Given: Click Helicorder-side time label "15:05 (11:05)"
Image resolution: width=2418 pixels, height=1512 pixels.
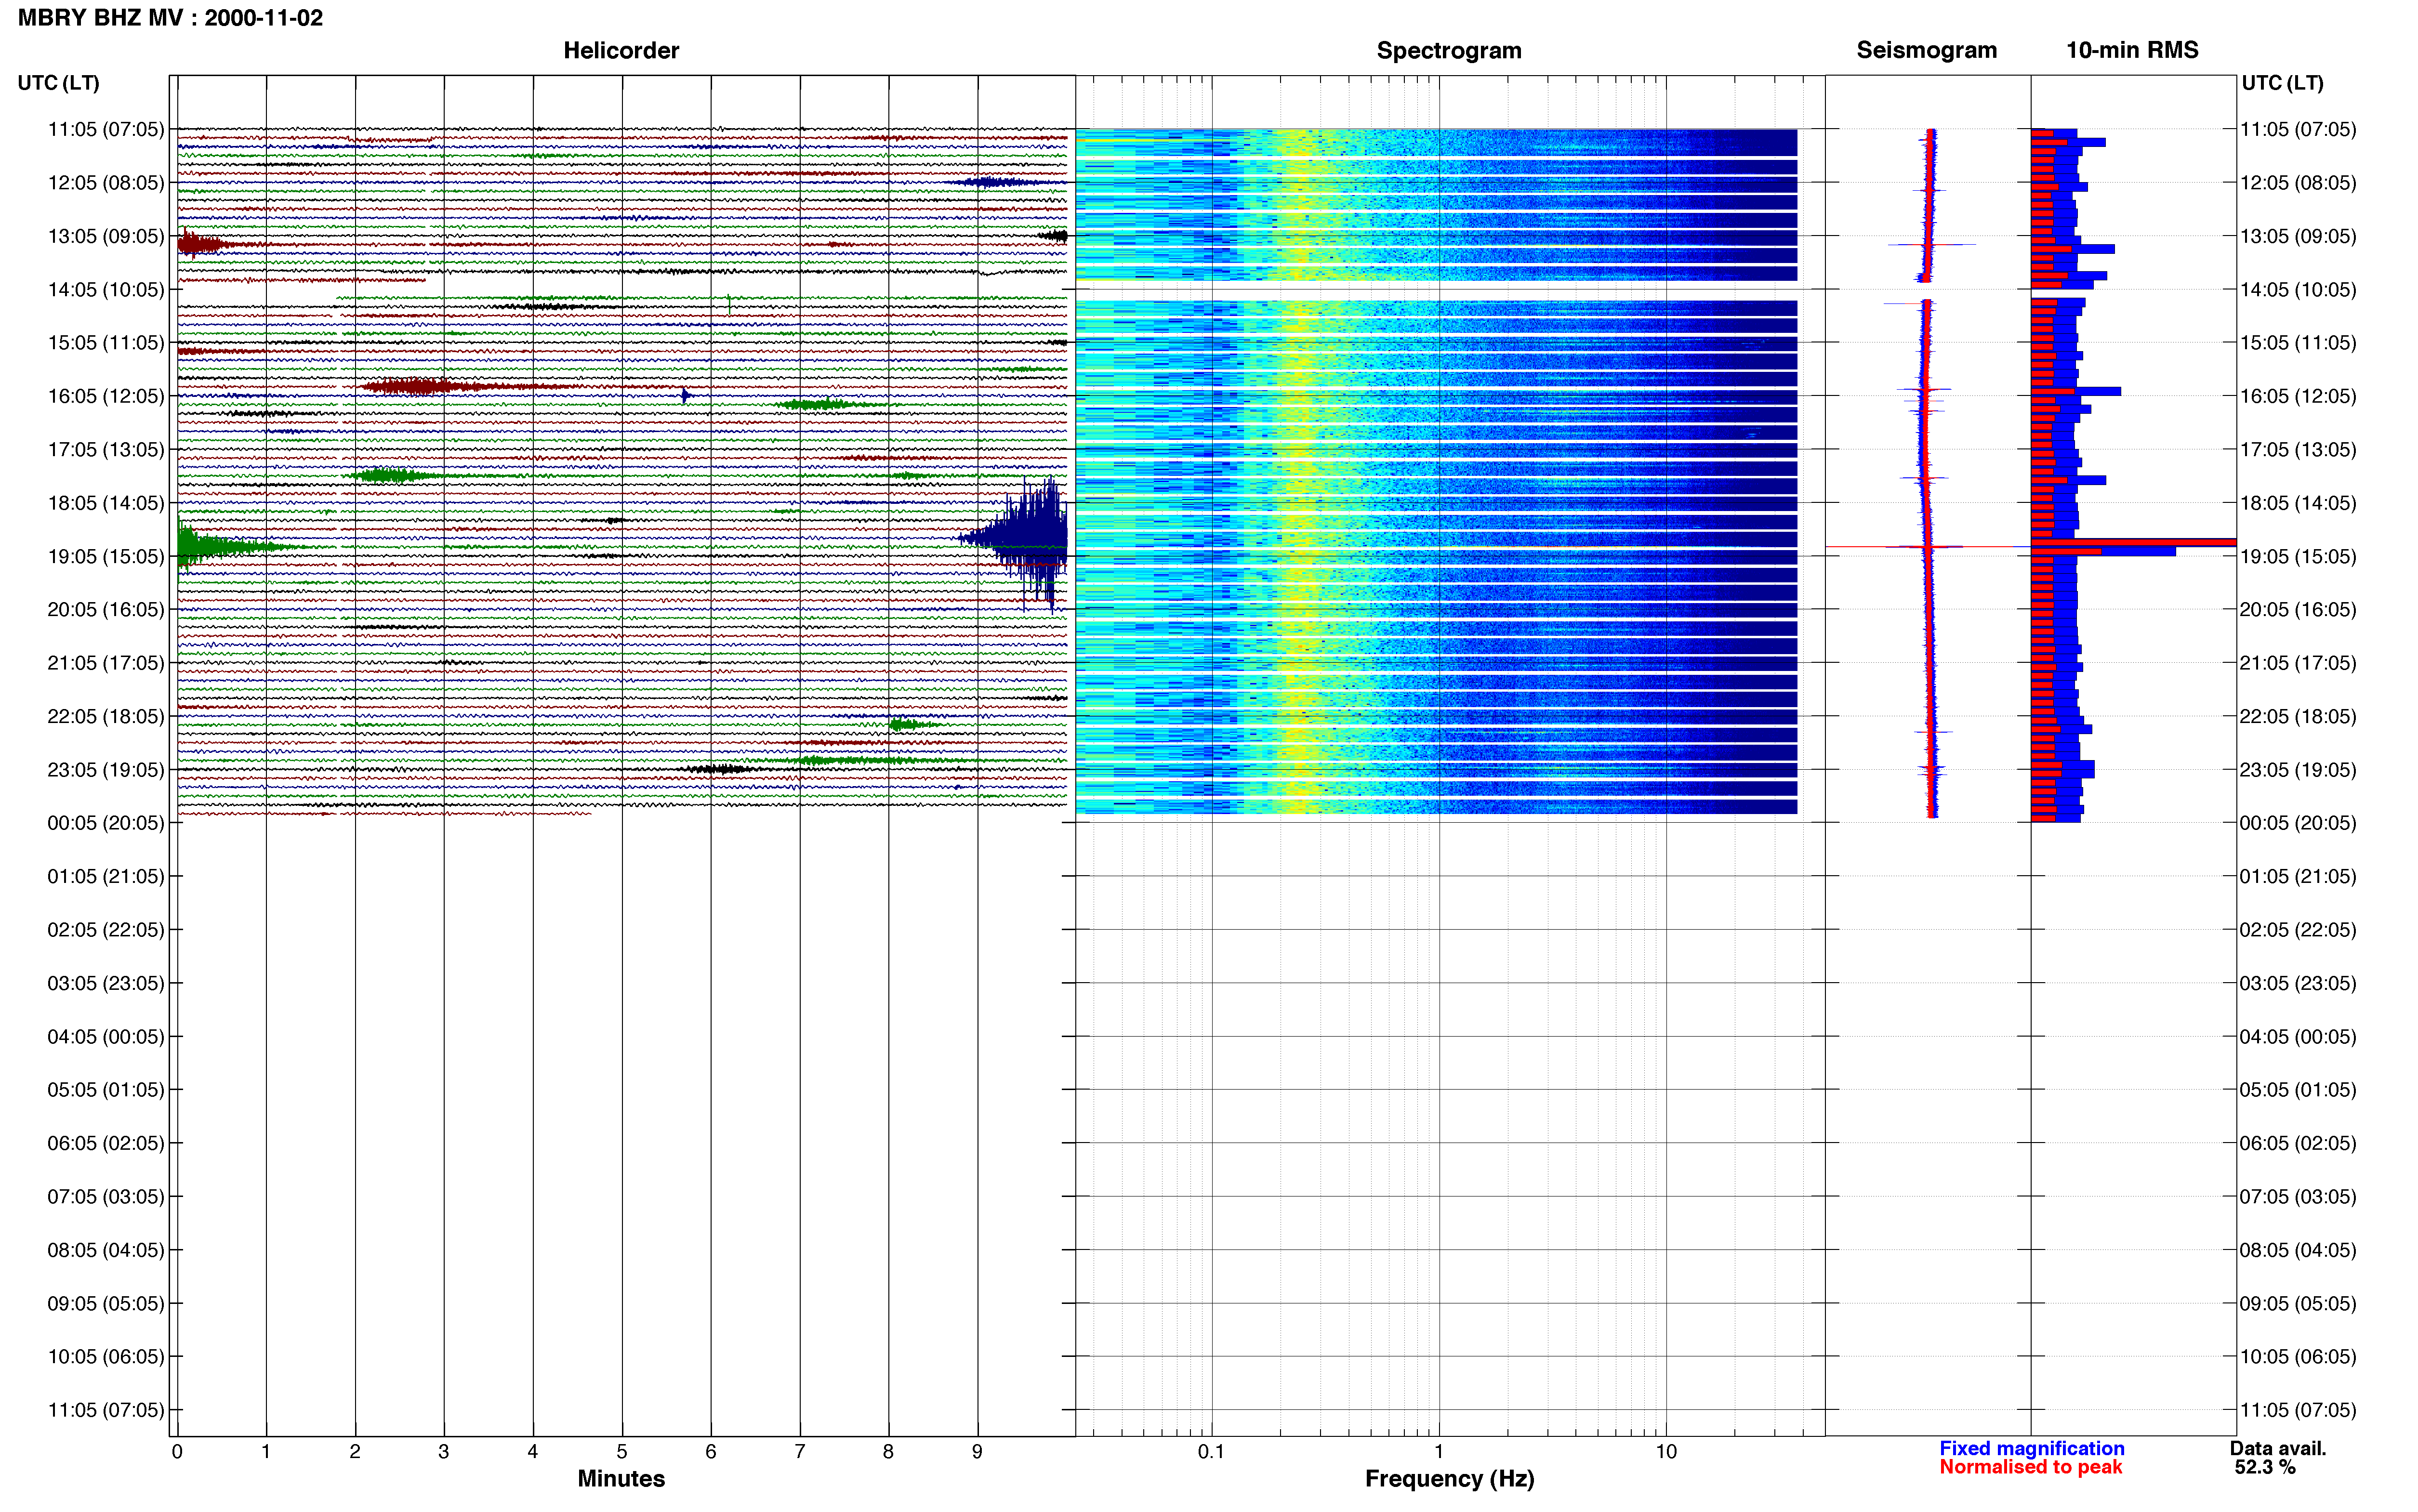Looking at the screenshot, I should coord(106,343).
